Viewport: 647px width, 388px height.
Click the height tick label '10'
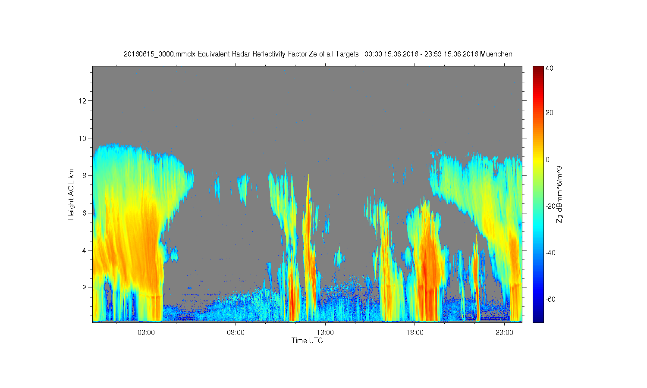[x=83, y=138]
